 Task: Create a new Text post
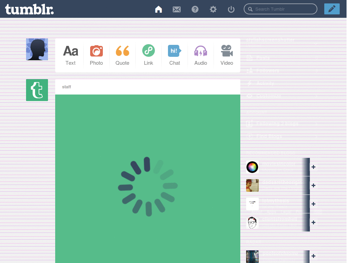[71, 55]
